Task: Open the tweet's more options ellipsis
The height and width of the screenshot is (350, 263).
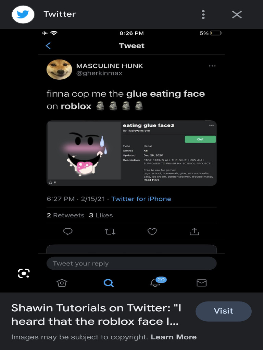Action: [212, 66]
